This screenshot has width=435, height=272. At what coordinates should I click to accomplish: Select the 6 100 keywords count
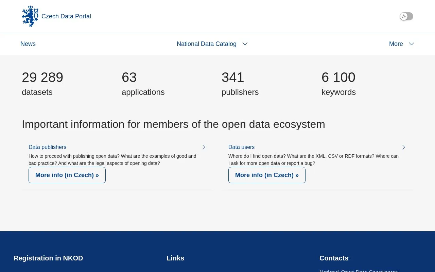pyautogui.click(x=338, y=78)
